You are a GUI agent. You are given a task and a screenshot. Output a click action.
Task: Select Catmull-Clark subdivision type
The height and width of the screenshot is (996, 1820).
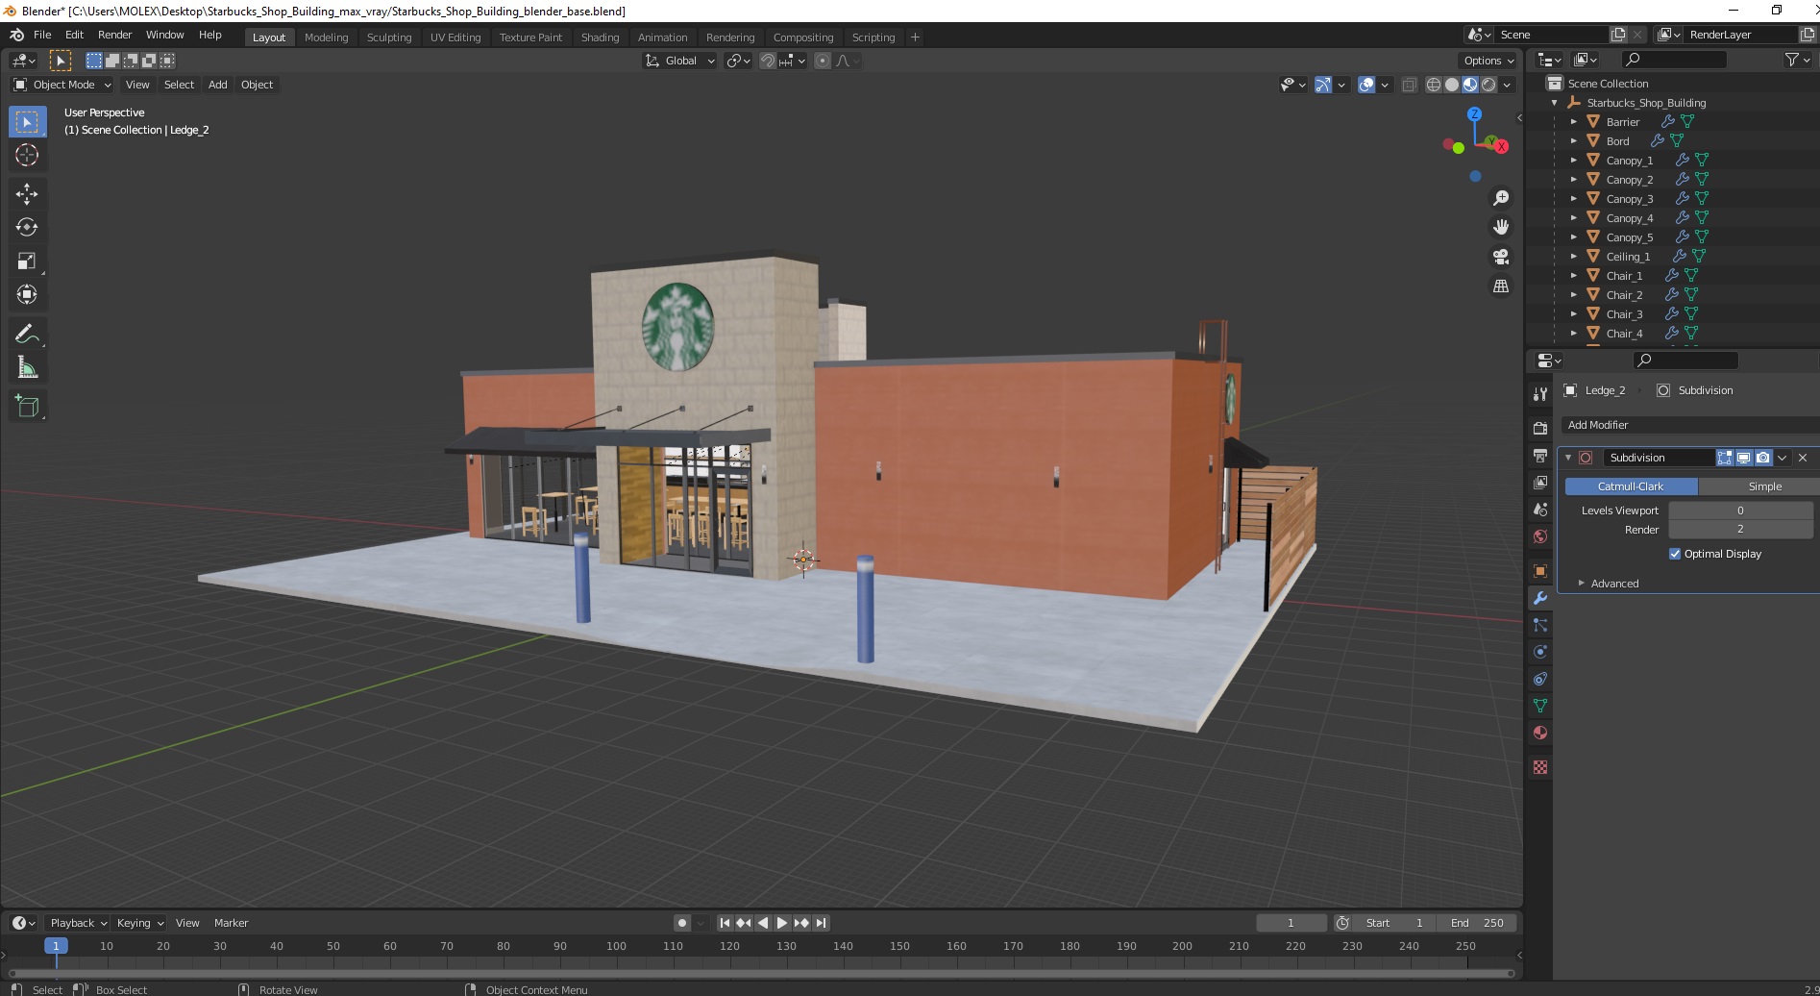tap(1631, 486)
